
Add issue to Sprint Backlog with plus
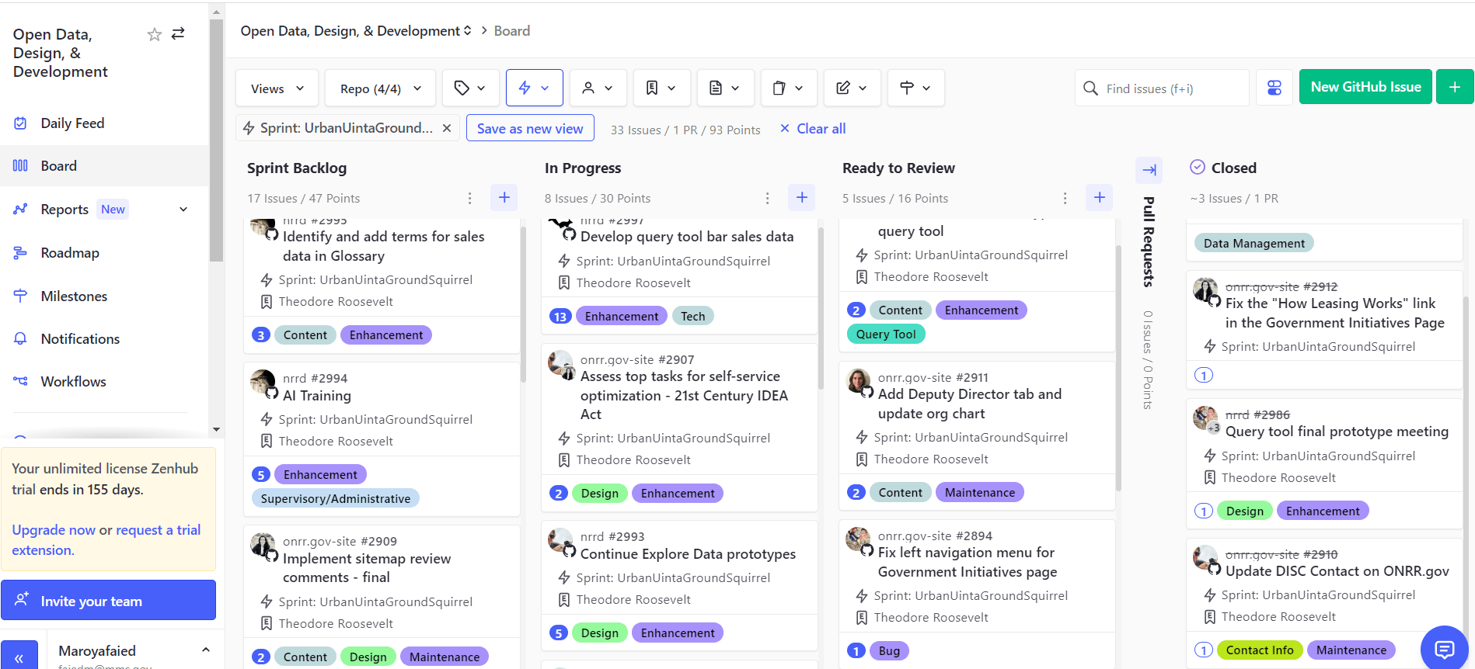point(504,198)
